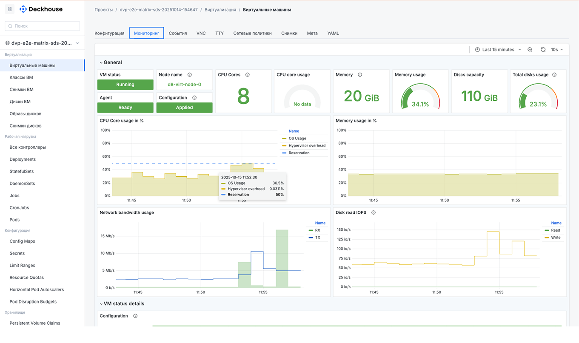Click the Проекты breadcrumb link
Screen dimensions: 579x343
point(103,10)
